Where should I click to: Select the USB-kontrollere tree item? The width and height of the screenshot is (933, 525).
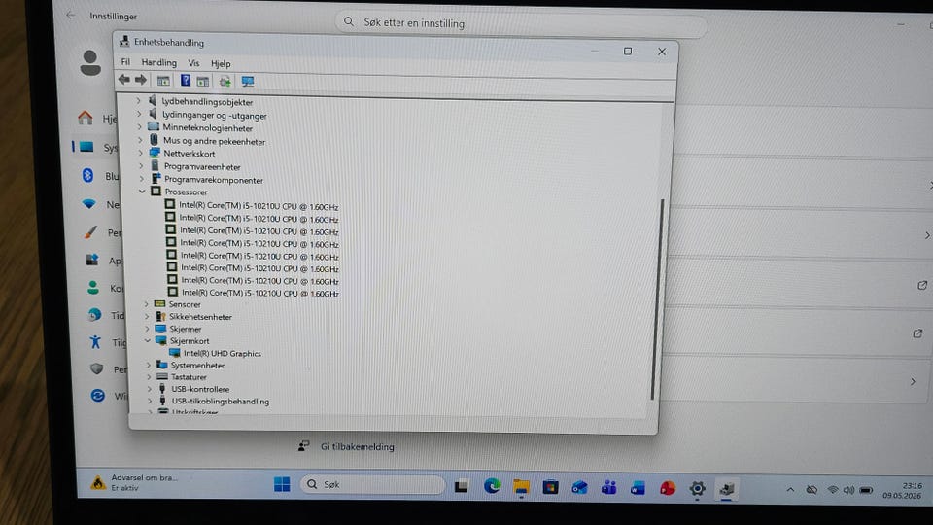pos(200,389)
